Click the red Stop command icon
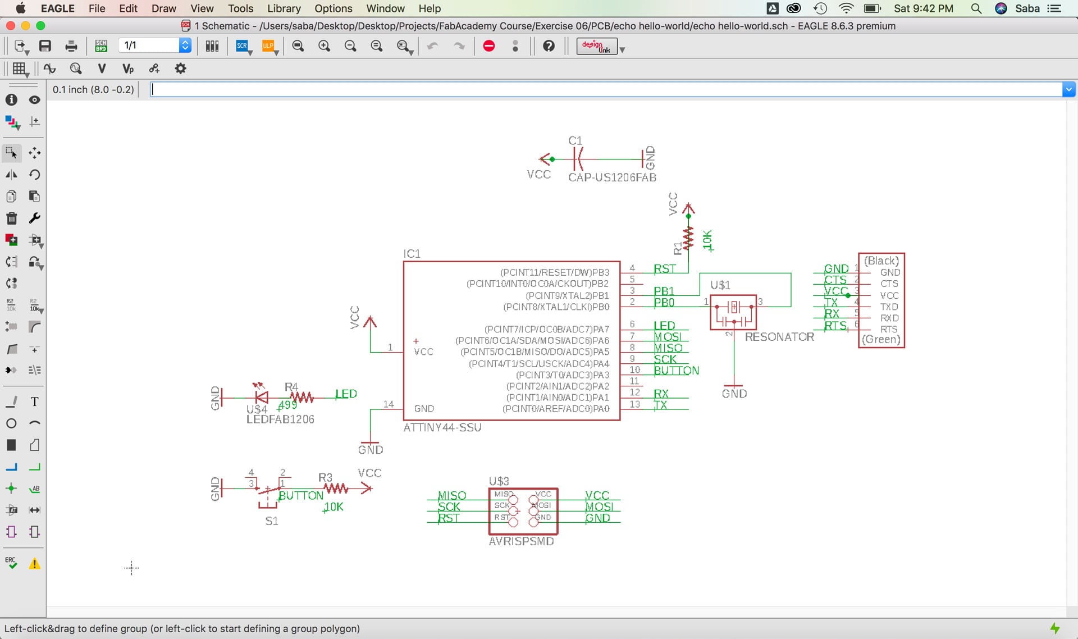The width and height of the screenshot is (1078, 639). point(489,46)
